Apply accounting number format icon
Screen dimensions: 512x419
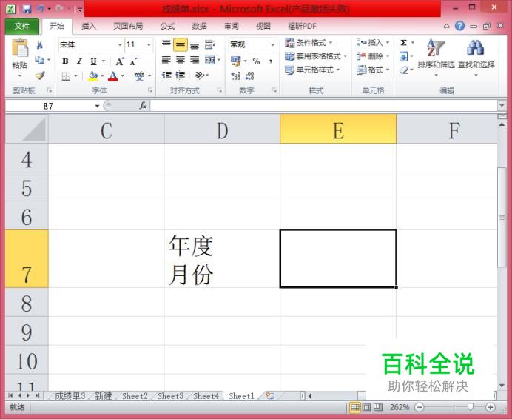[x=236, y=61]
